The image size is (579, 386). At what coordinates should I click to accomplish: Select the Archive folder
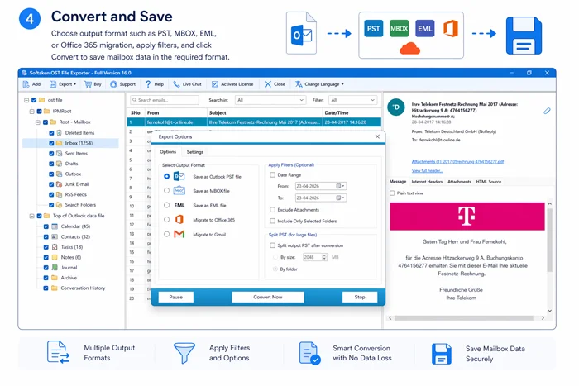69,278
